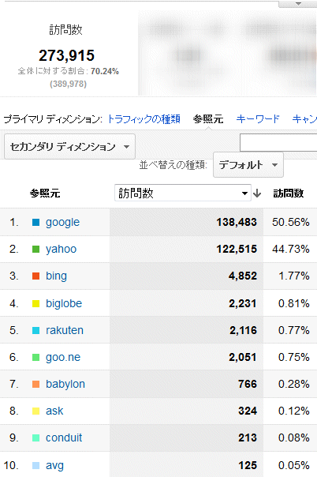Click the red color swatch beside bing

click(x=35, y=276)
